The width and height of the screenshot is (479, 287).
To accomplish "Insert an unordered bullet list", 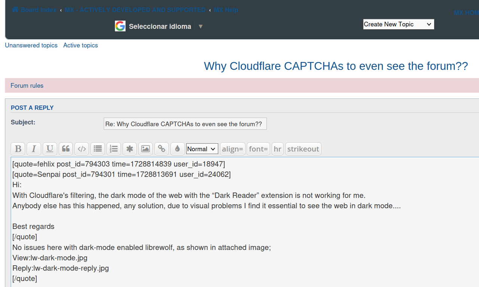I will 98,149.
